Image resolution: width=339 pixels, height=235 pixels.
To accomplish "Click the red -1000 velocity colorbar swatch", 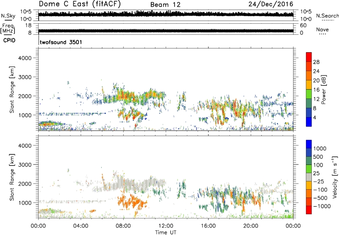I will (x=309, y=210).
